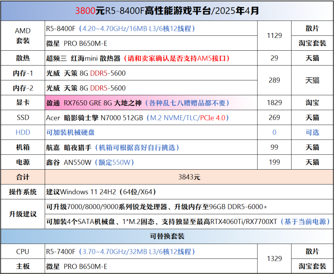Click "天猫" in the SSD row
The width and height of the screenshot is (334, 274).
click(x=312, y=118)
